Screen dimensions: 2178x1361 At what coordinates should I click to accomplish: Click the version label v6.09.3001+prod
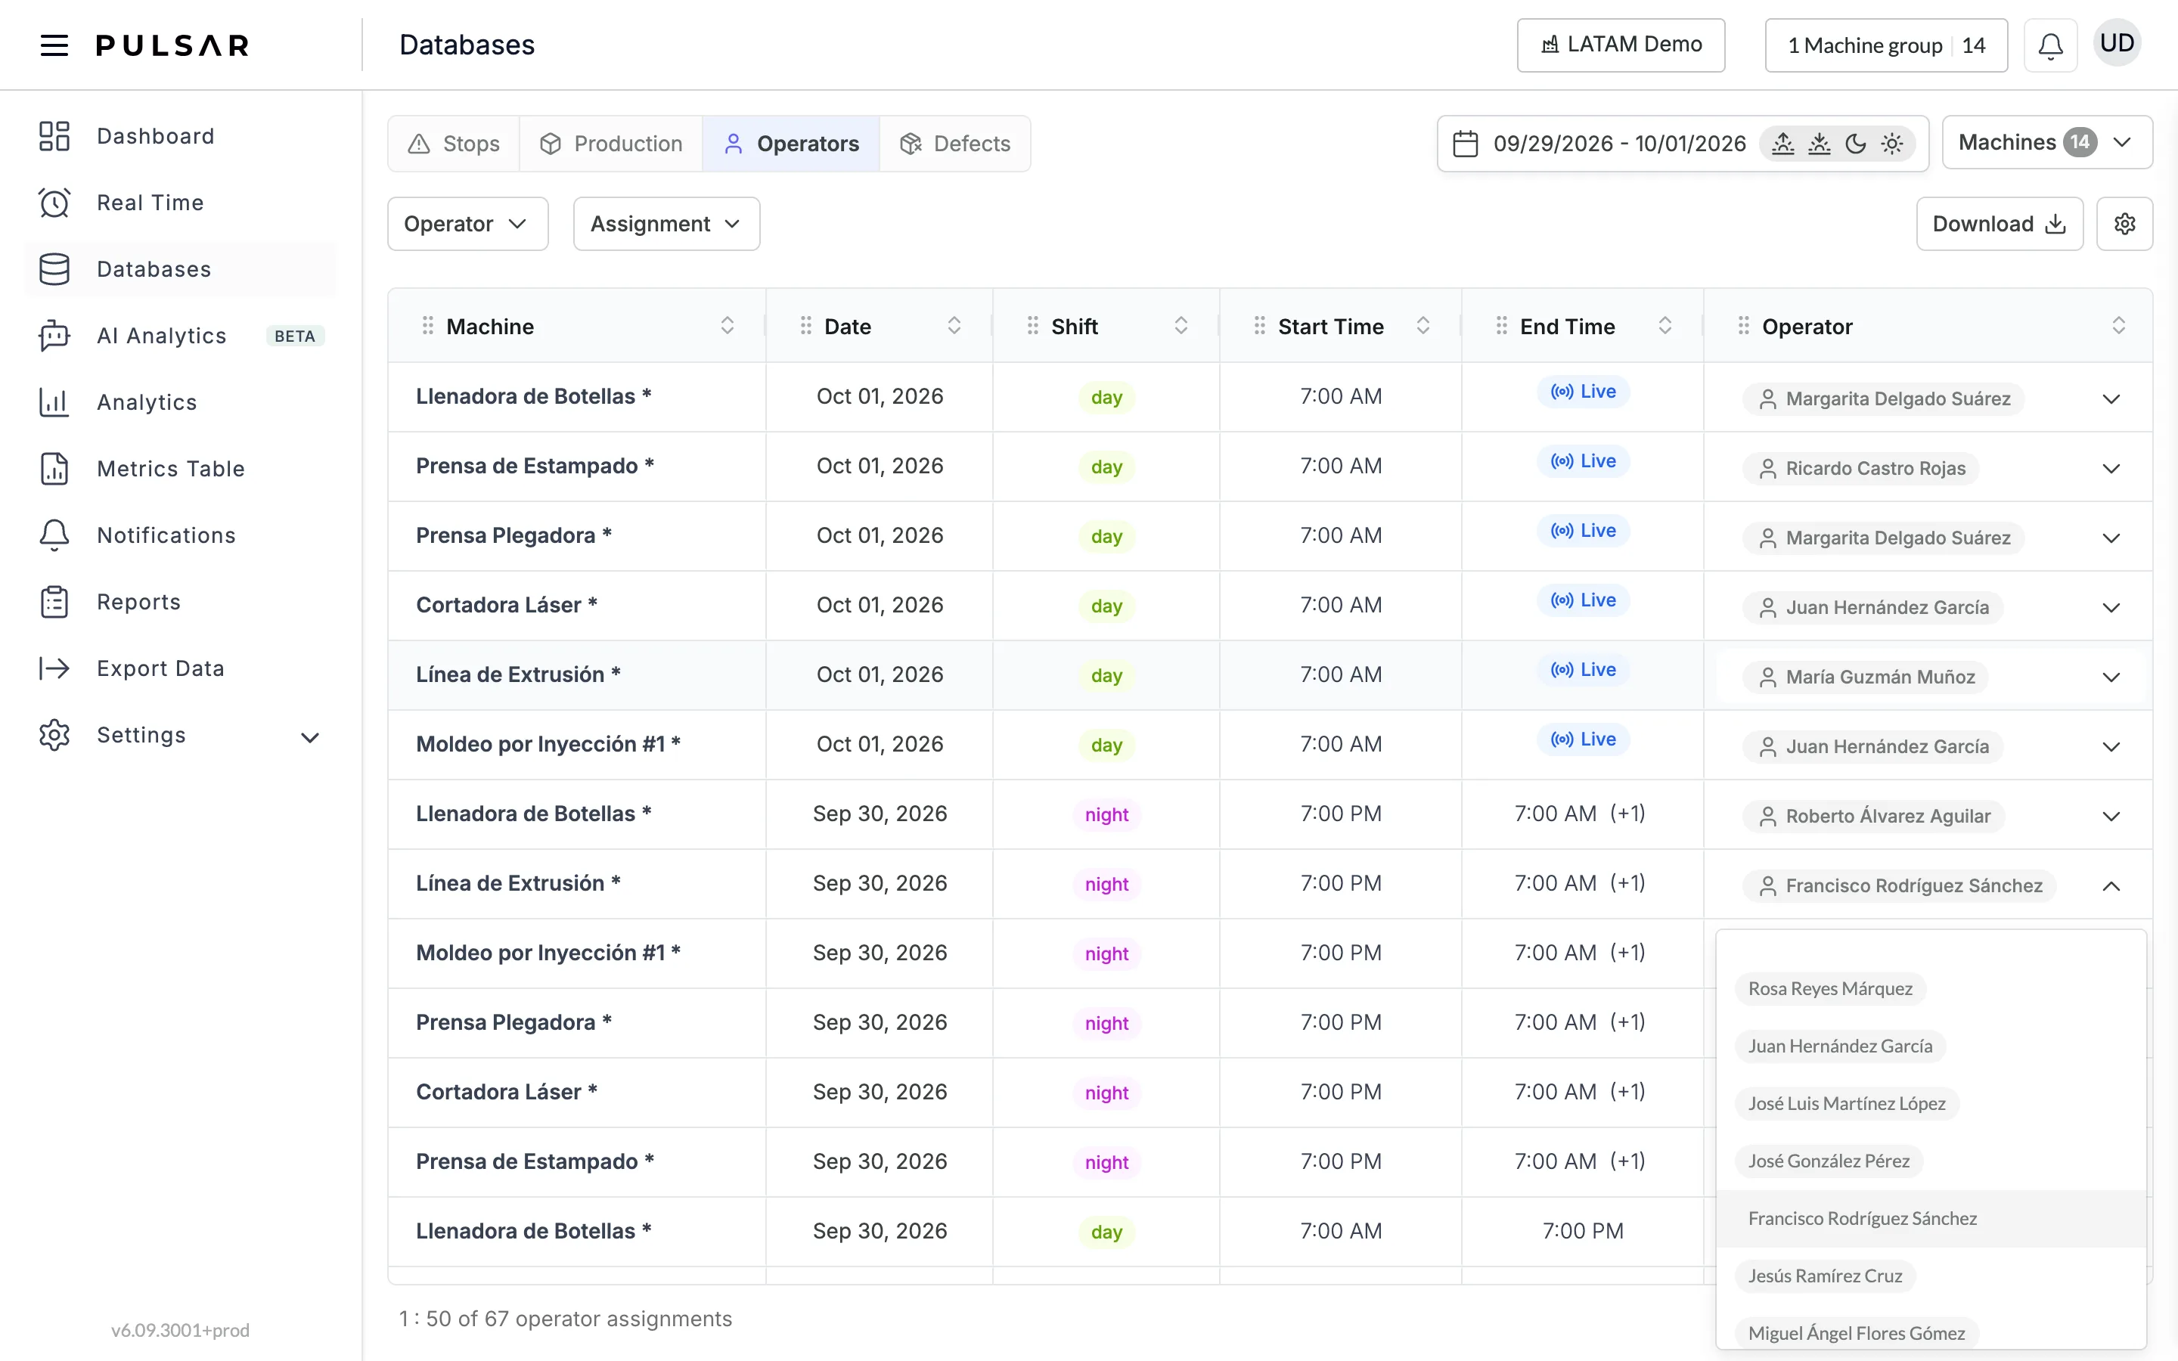pyautogui.click(x=180, y=1331)
